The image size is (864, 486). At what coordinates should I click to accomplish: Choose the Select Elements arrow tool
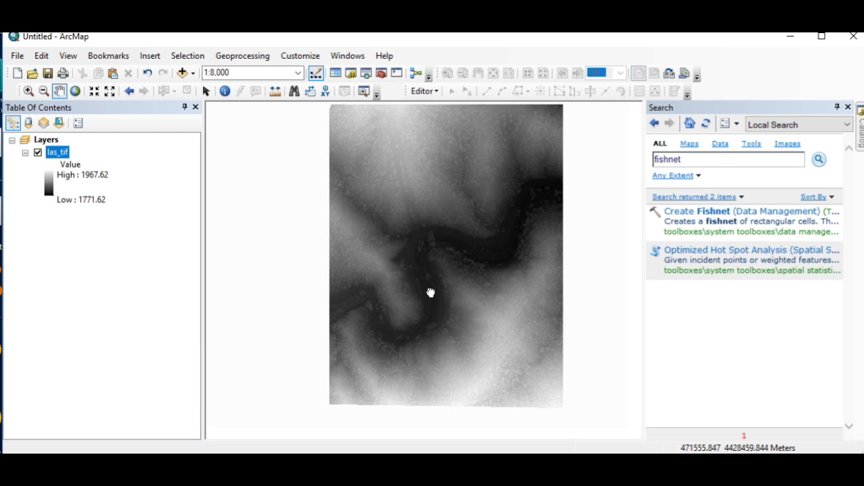(206, 91)
